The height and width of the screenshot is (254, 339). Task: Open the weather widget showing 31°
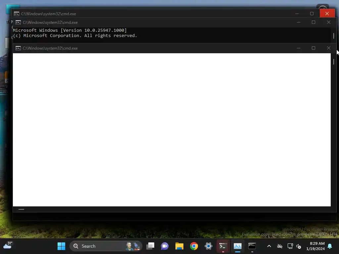[x=8, y=246]
